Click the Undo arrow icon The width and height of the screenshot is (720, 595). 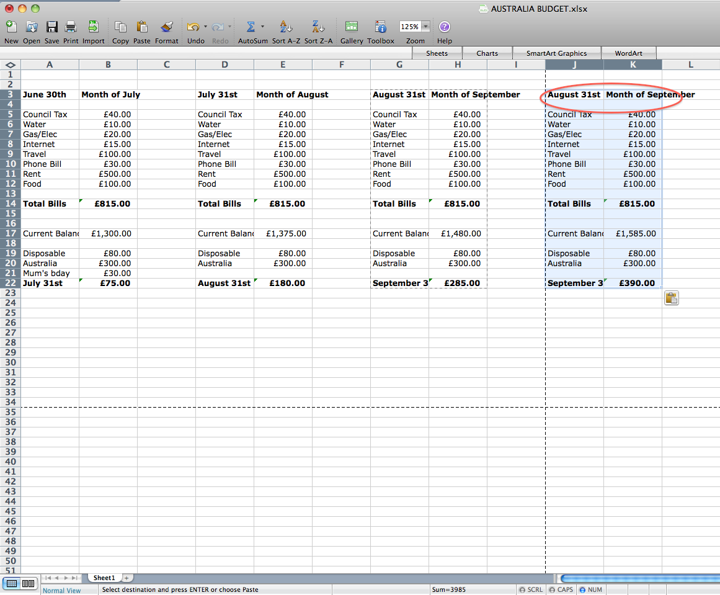coord(193,27)
